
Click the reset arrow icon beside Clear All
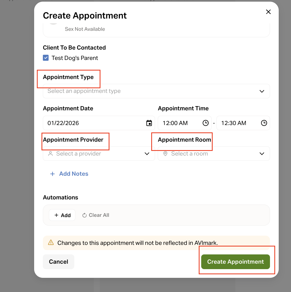[x=85, y=215]
